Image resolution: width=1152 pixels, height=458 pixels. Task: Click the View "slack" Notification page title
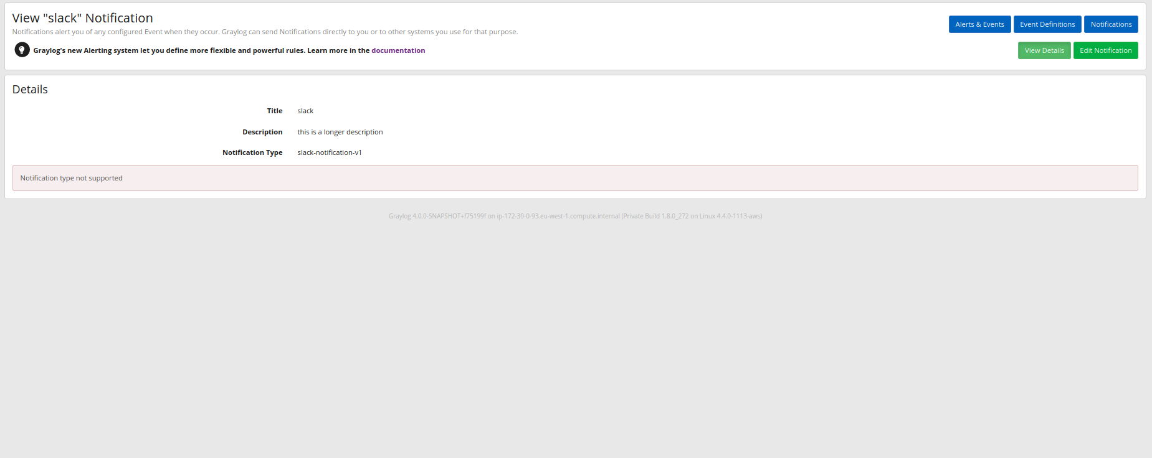tap(83, 18)
